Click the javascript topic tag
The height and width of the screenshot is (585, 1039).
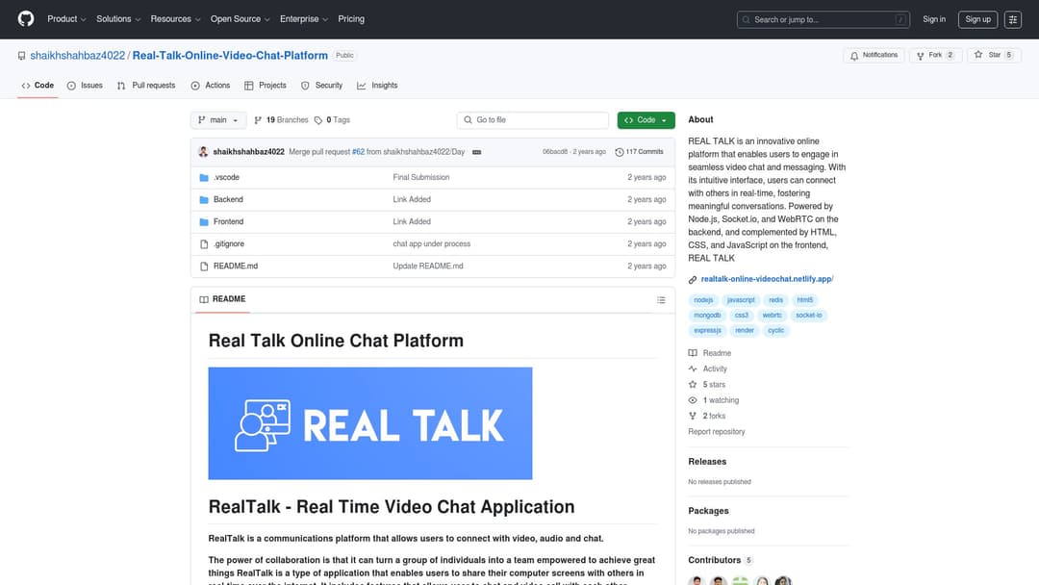(741, 300)
